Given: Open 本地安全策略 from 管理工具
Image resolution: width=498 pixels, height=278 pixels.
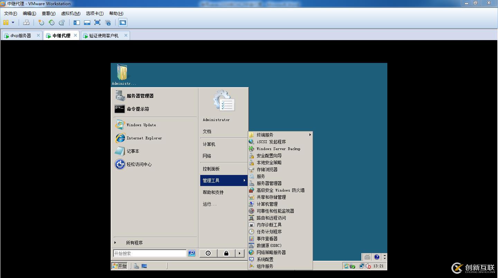Looking at the screenshot, I should (x=280, y=163).
